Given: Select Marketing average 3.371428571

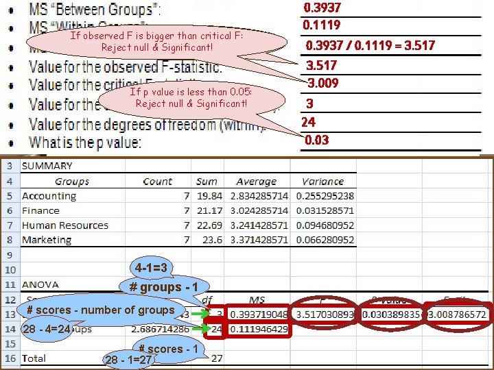Looking at the screenshot, I should (257, 240).
